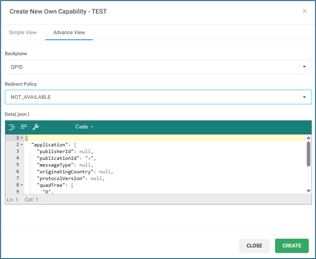Click the redo arrow in editor toolbar
This screenshot has width=316, height=259.
coord(62,127)
